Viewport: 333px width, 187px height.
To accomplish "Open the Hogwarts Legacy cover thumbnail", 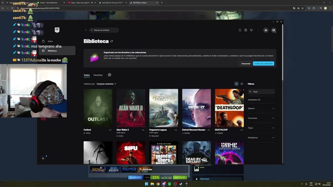I will point(164,108).
